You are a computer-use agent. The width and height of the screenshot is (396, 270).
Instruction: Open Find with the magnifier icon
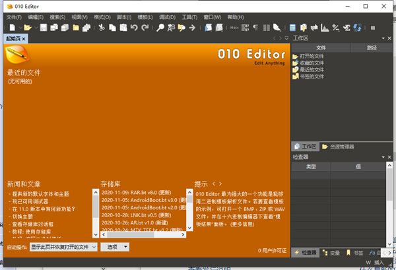coord(160,28)
